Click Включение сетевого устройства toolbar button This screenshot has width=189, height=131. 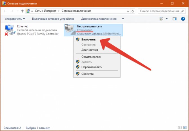[x=53, y=19]
